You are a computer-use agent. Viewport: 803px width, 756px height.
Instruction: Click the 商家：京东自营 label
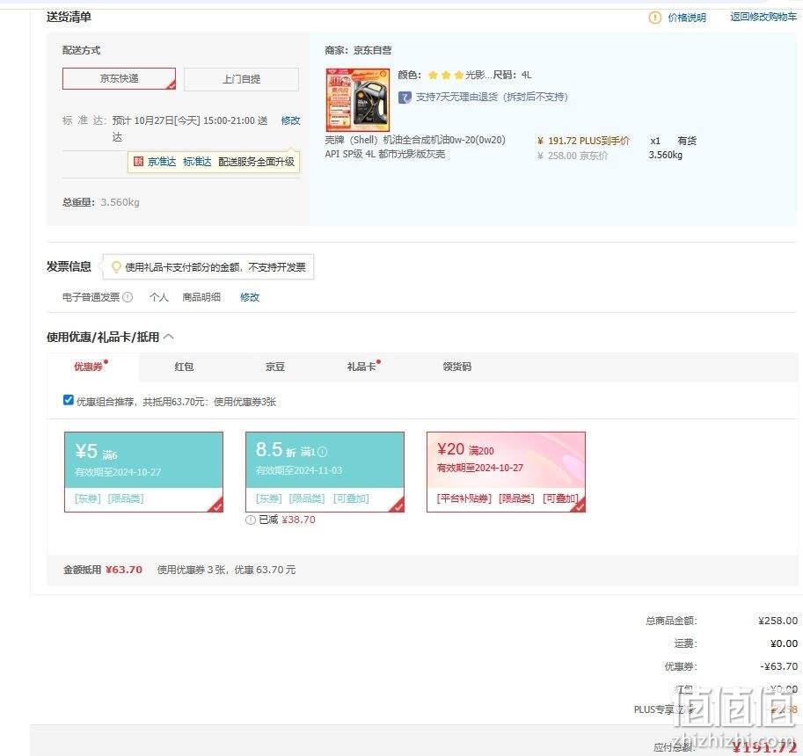tap(358, 50)
